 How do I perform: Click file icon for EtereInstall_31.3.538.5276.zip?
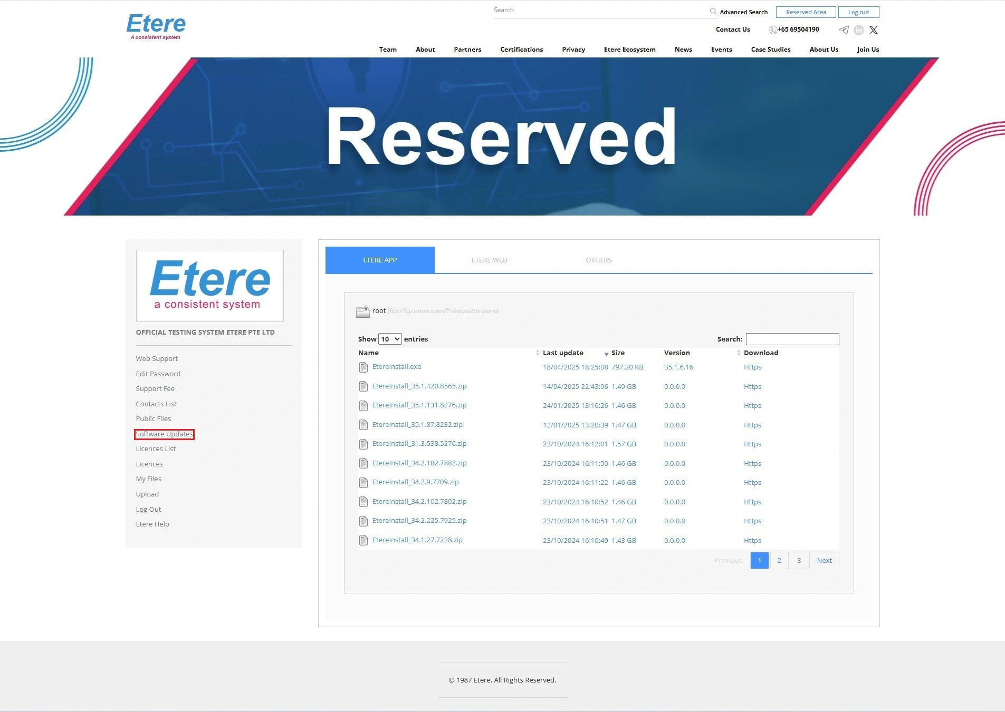363,444
